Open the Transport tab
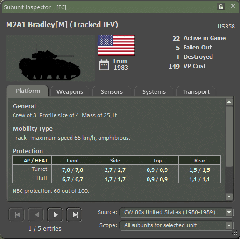240x239 pixels. 196,91
